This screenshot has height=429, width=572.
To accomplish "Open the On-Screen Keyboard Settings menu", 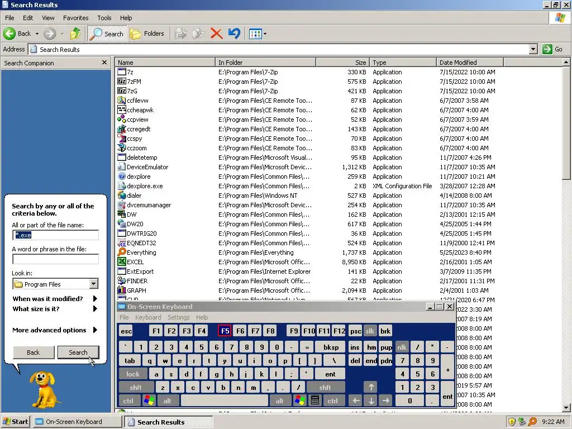I will pyautogui.click(x=178, y=317).
